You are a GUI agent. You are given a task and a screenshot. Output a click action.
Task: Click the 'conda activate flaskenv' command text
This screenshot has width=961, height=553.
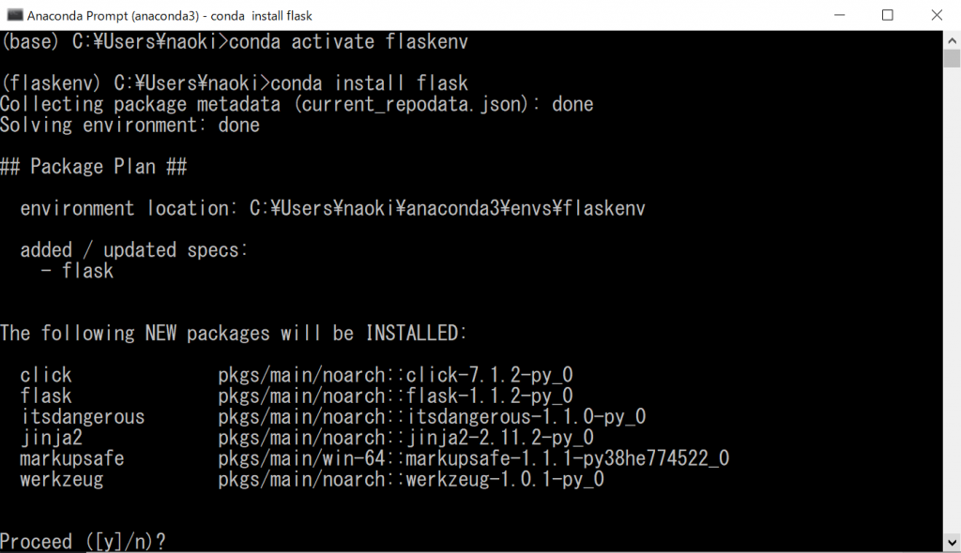click(348, 42)
